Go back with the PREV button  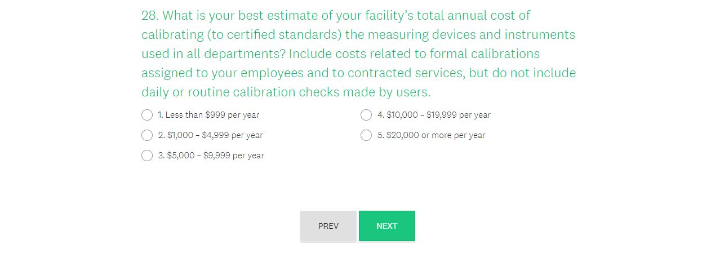[x=328, y=226]
